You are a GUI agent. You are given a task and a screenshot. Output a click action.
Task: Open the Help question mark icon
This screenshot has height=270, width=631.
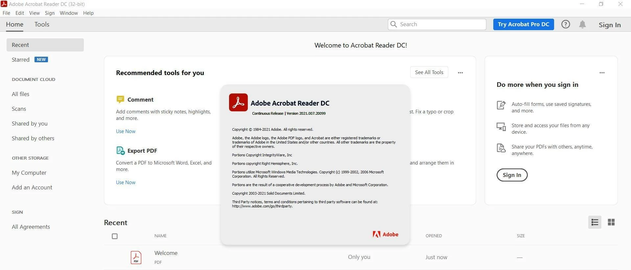point(566,24)
